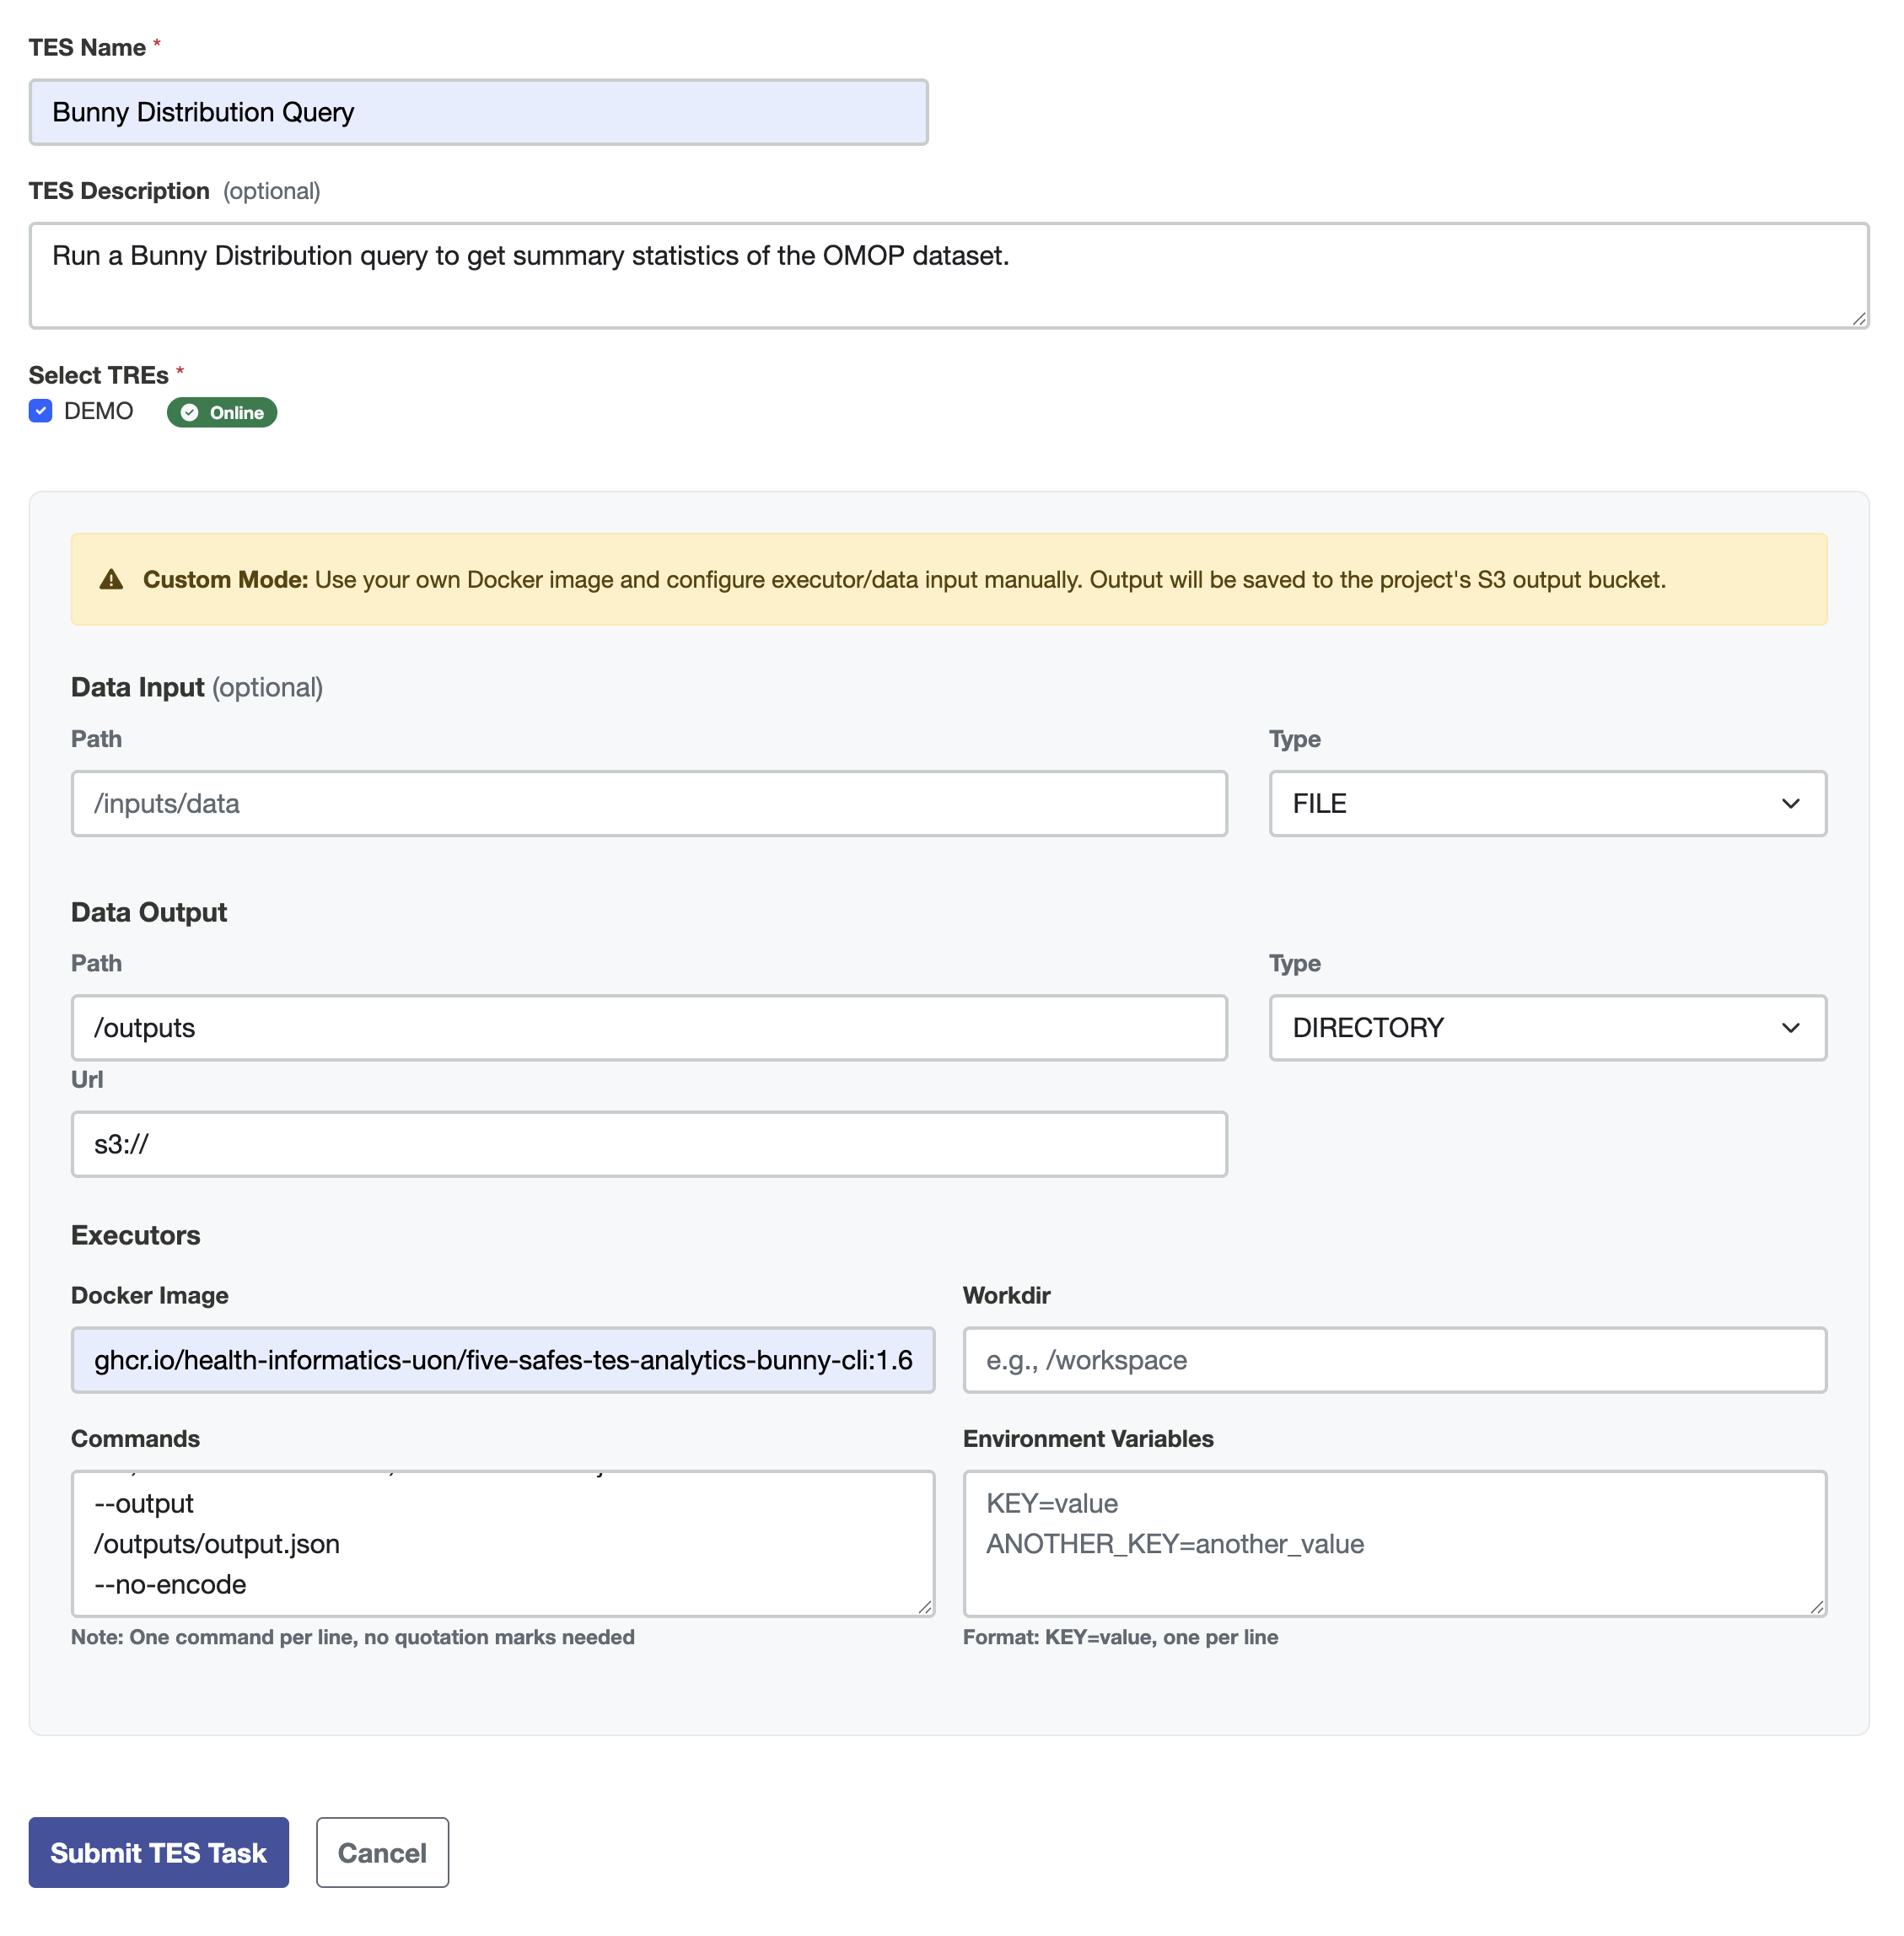
Task: Click the Online status check icon
Action: point(189,413)
